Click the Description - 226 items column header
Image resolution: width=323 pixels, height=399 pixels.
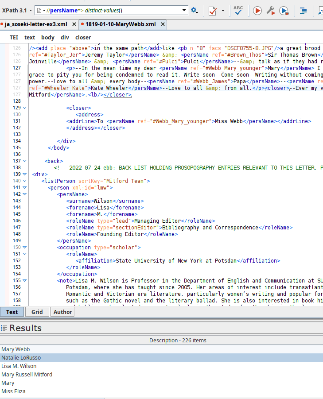click(178, 340)
